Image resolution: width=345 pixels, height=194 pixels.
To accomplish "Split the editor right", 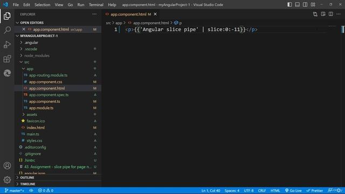I will click(330, 14).
